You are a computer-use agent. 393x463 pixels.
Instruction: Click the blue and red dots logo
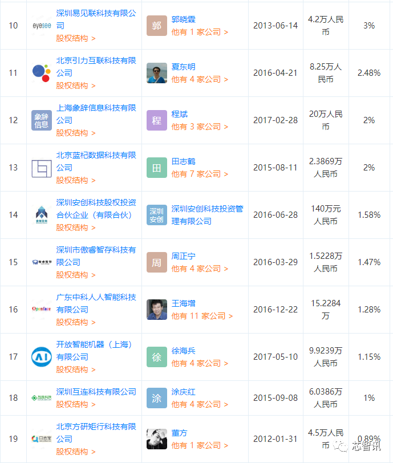coord(42,73)
